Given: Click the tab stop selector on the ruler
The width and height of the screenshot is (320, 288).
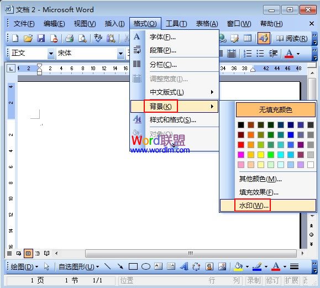Looking at the screenshot, I should pos(11,69).
